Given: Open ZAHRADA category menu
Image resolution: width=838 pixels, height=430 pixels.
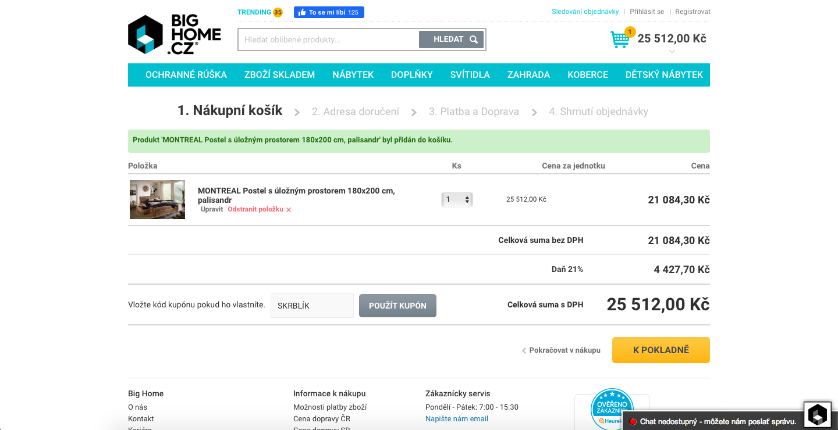Looking at the screenshot, I should (x=528, y=75).
